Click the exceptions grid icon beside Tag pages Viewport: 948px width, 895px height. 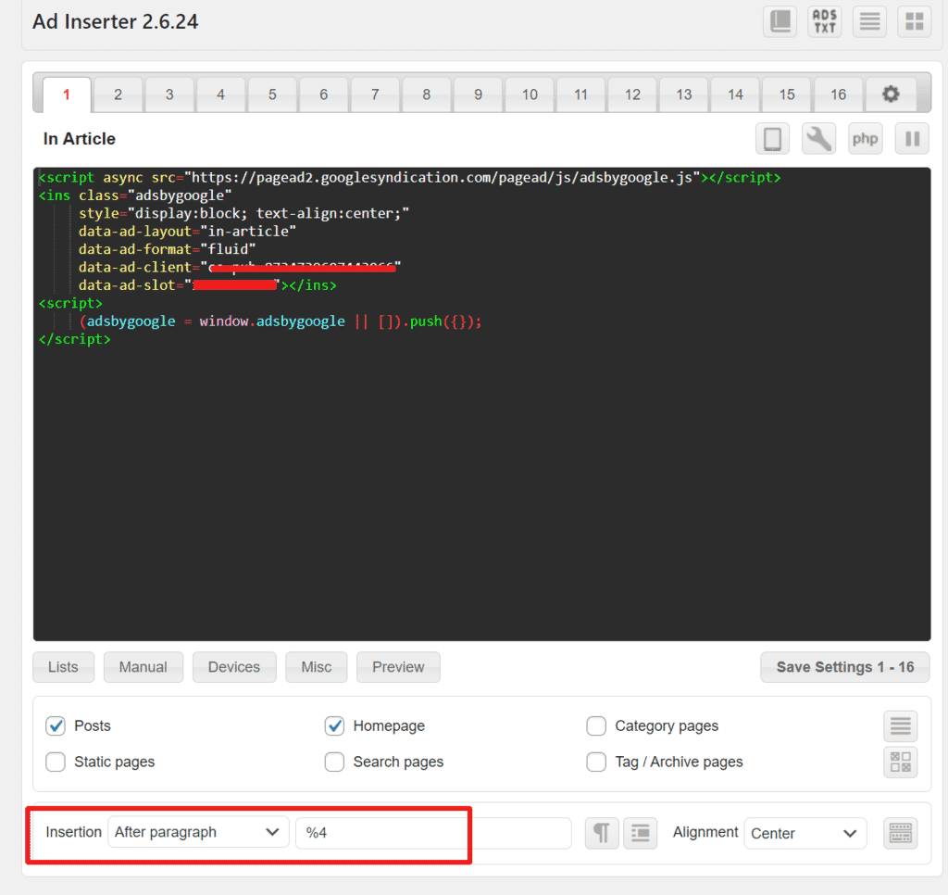900,762
